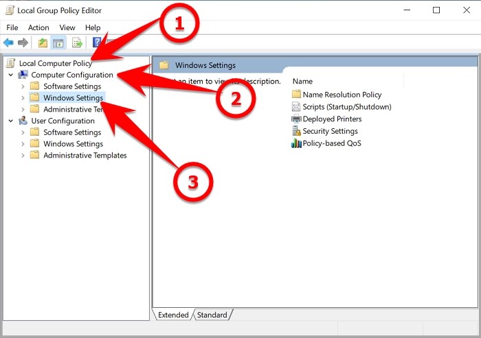Image resolution: width=481 pixels, height=338 pixels.
Task: Open the View menu
Action: (x=67, y=27)
